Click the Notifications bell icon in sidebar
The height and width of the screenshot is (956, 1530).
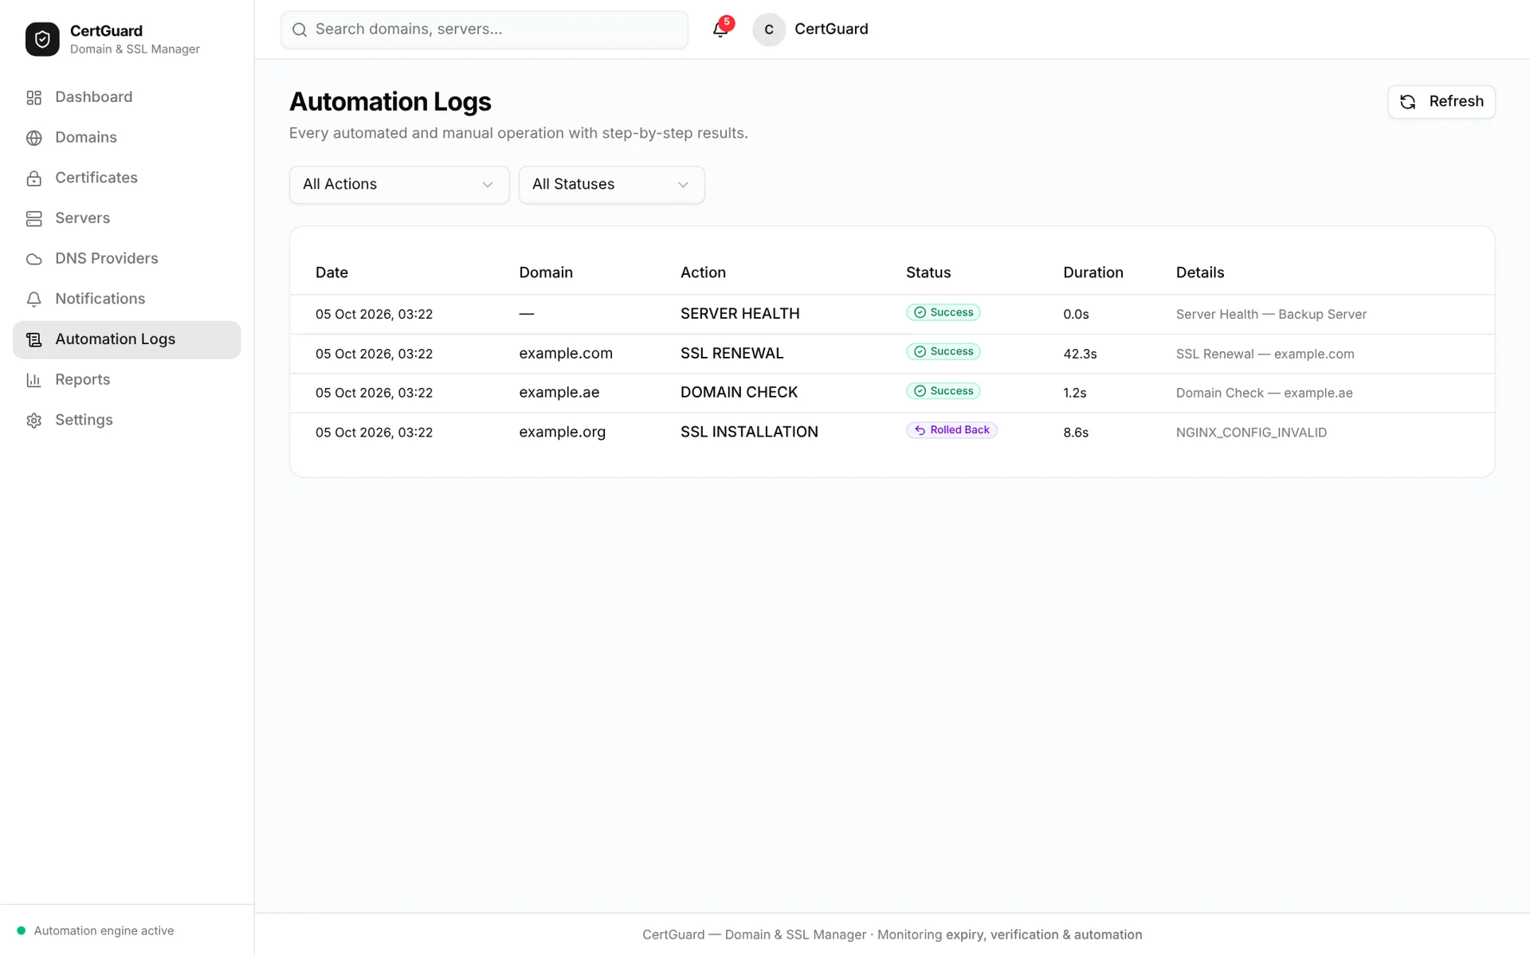pos(33,300)
